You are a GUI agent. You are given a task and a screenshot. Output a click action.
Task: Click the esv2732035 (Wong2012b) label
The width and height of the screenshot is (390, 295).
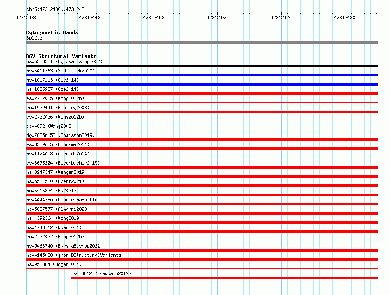(x=55, y=98)
